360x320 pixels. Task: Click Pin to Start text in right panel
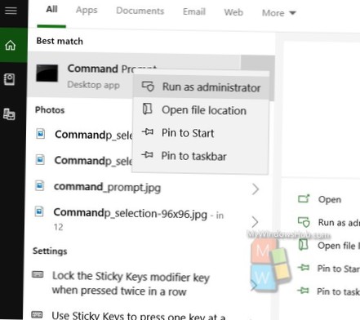click(339, 269)
